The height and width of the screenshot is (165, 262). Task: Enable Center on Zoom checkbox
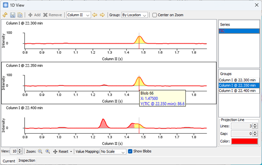click(x=155, y=15)
